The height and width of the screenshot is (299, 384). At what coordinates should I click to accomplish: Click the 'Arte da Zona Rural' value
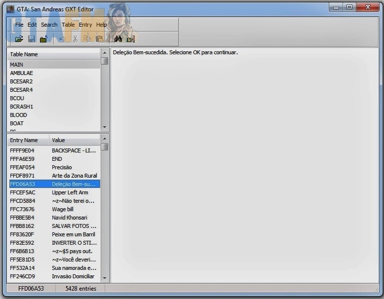75,176
